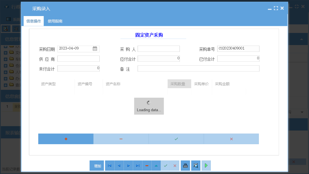This screenshot has width=309, height=174.
Task: Click the 供应商 input field
Action: click(78, 58)
